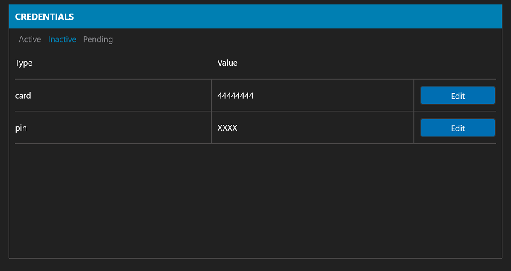The height and width of the screenshot is (271, 511).
Task: Edit the card credential
Action: point(458,96)
